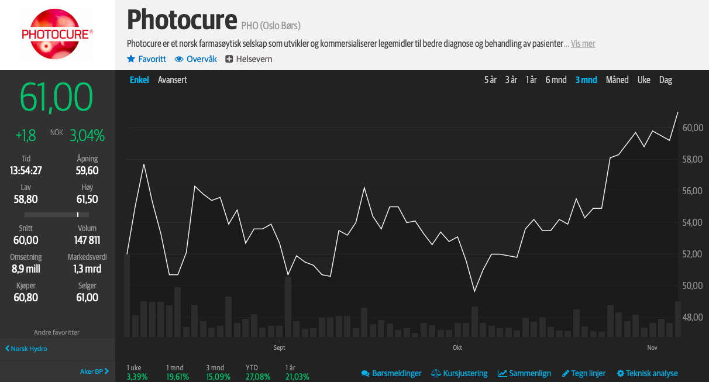
Task: Click the pencil icon for Tegn linjer
Action: (566, 373)
